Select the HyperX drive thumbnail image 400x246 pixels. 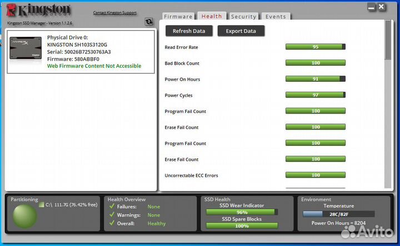[26, 48]
